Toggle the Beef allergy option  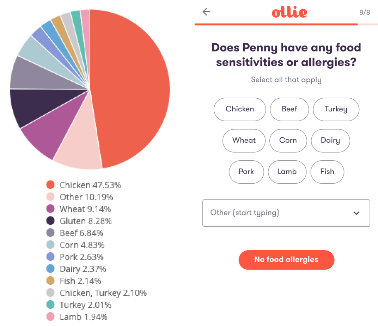[289, 109]
